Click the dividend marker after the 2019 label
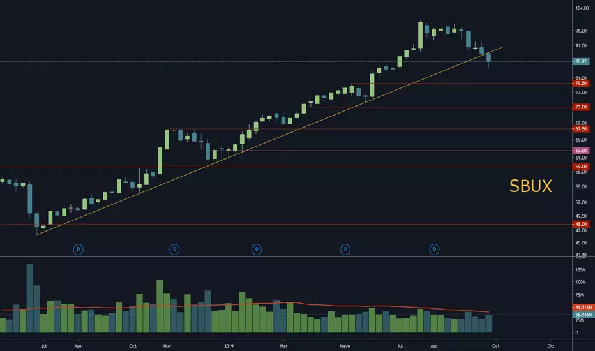 257,250
